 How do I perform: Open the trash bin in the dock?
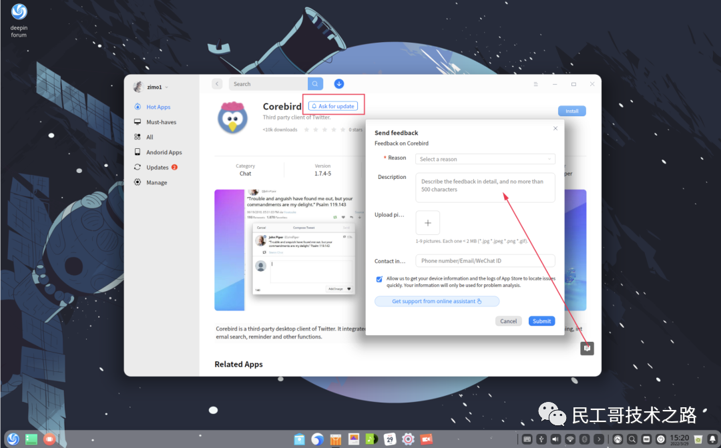[698, 439]
